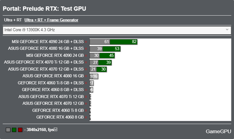Click the GameGPU link

pyautogui.click(x=218, y=131)
